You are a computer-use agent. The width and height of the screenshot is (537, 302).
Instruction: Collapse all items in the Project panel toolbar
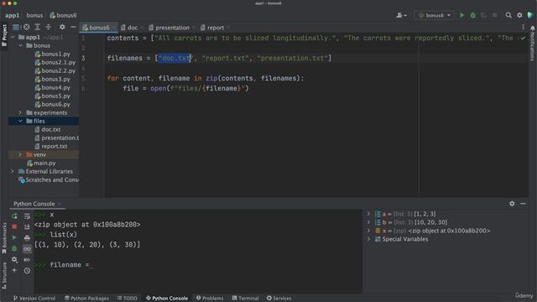pyautogui.click(x=49, y=27)
